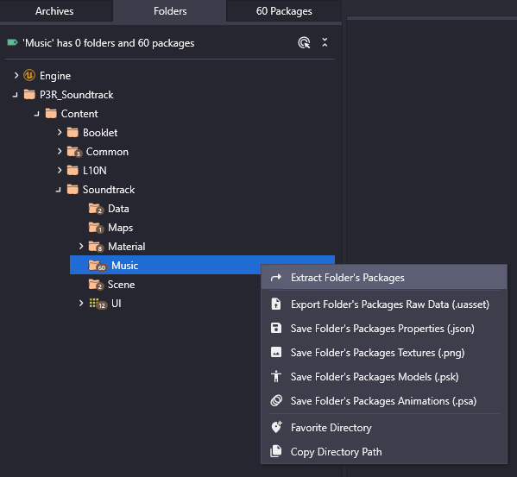Click the collapse-all arrows icon
The width and height of the screenshot is (517, 477).
(325, 42)
